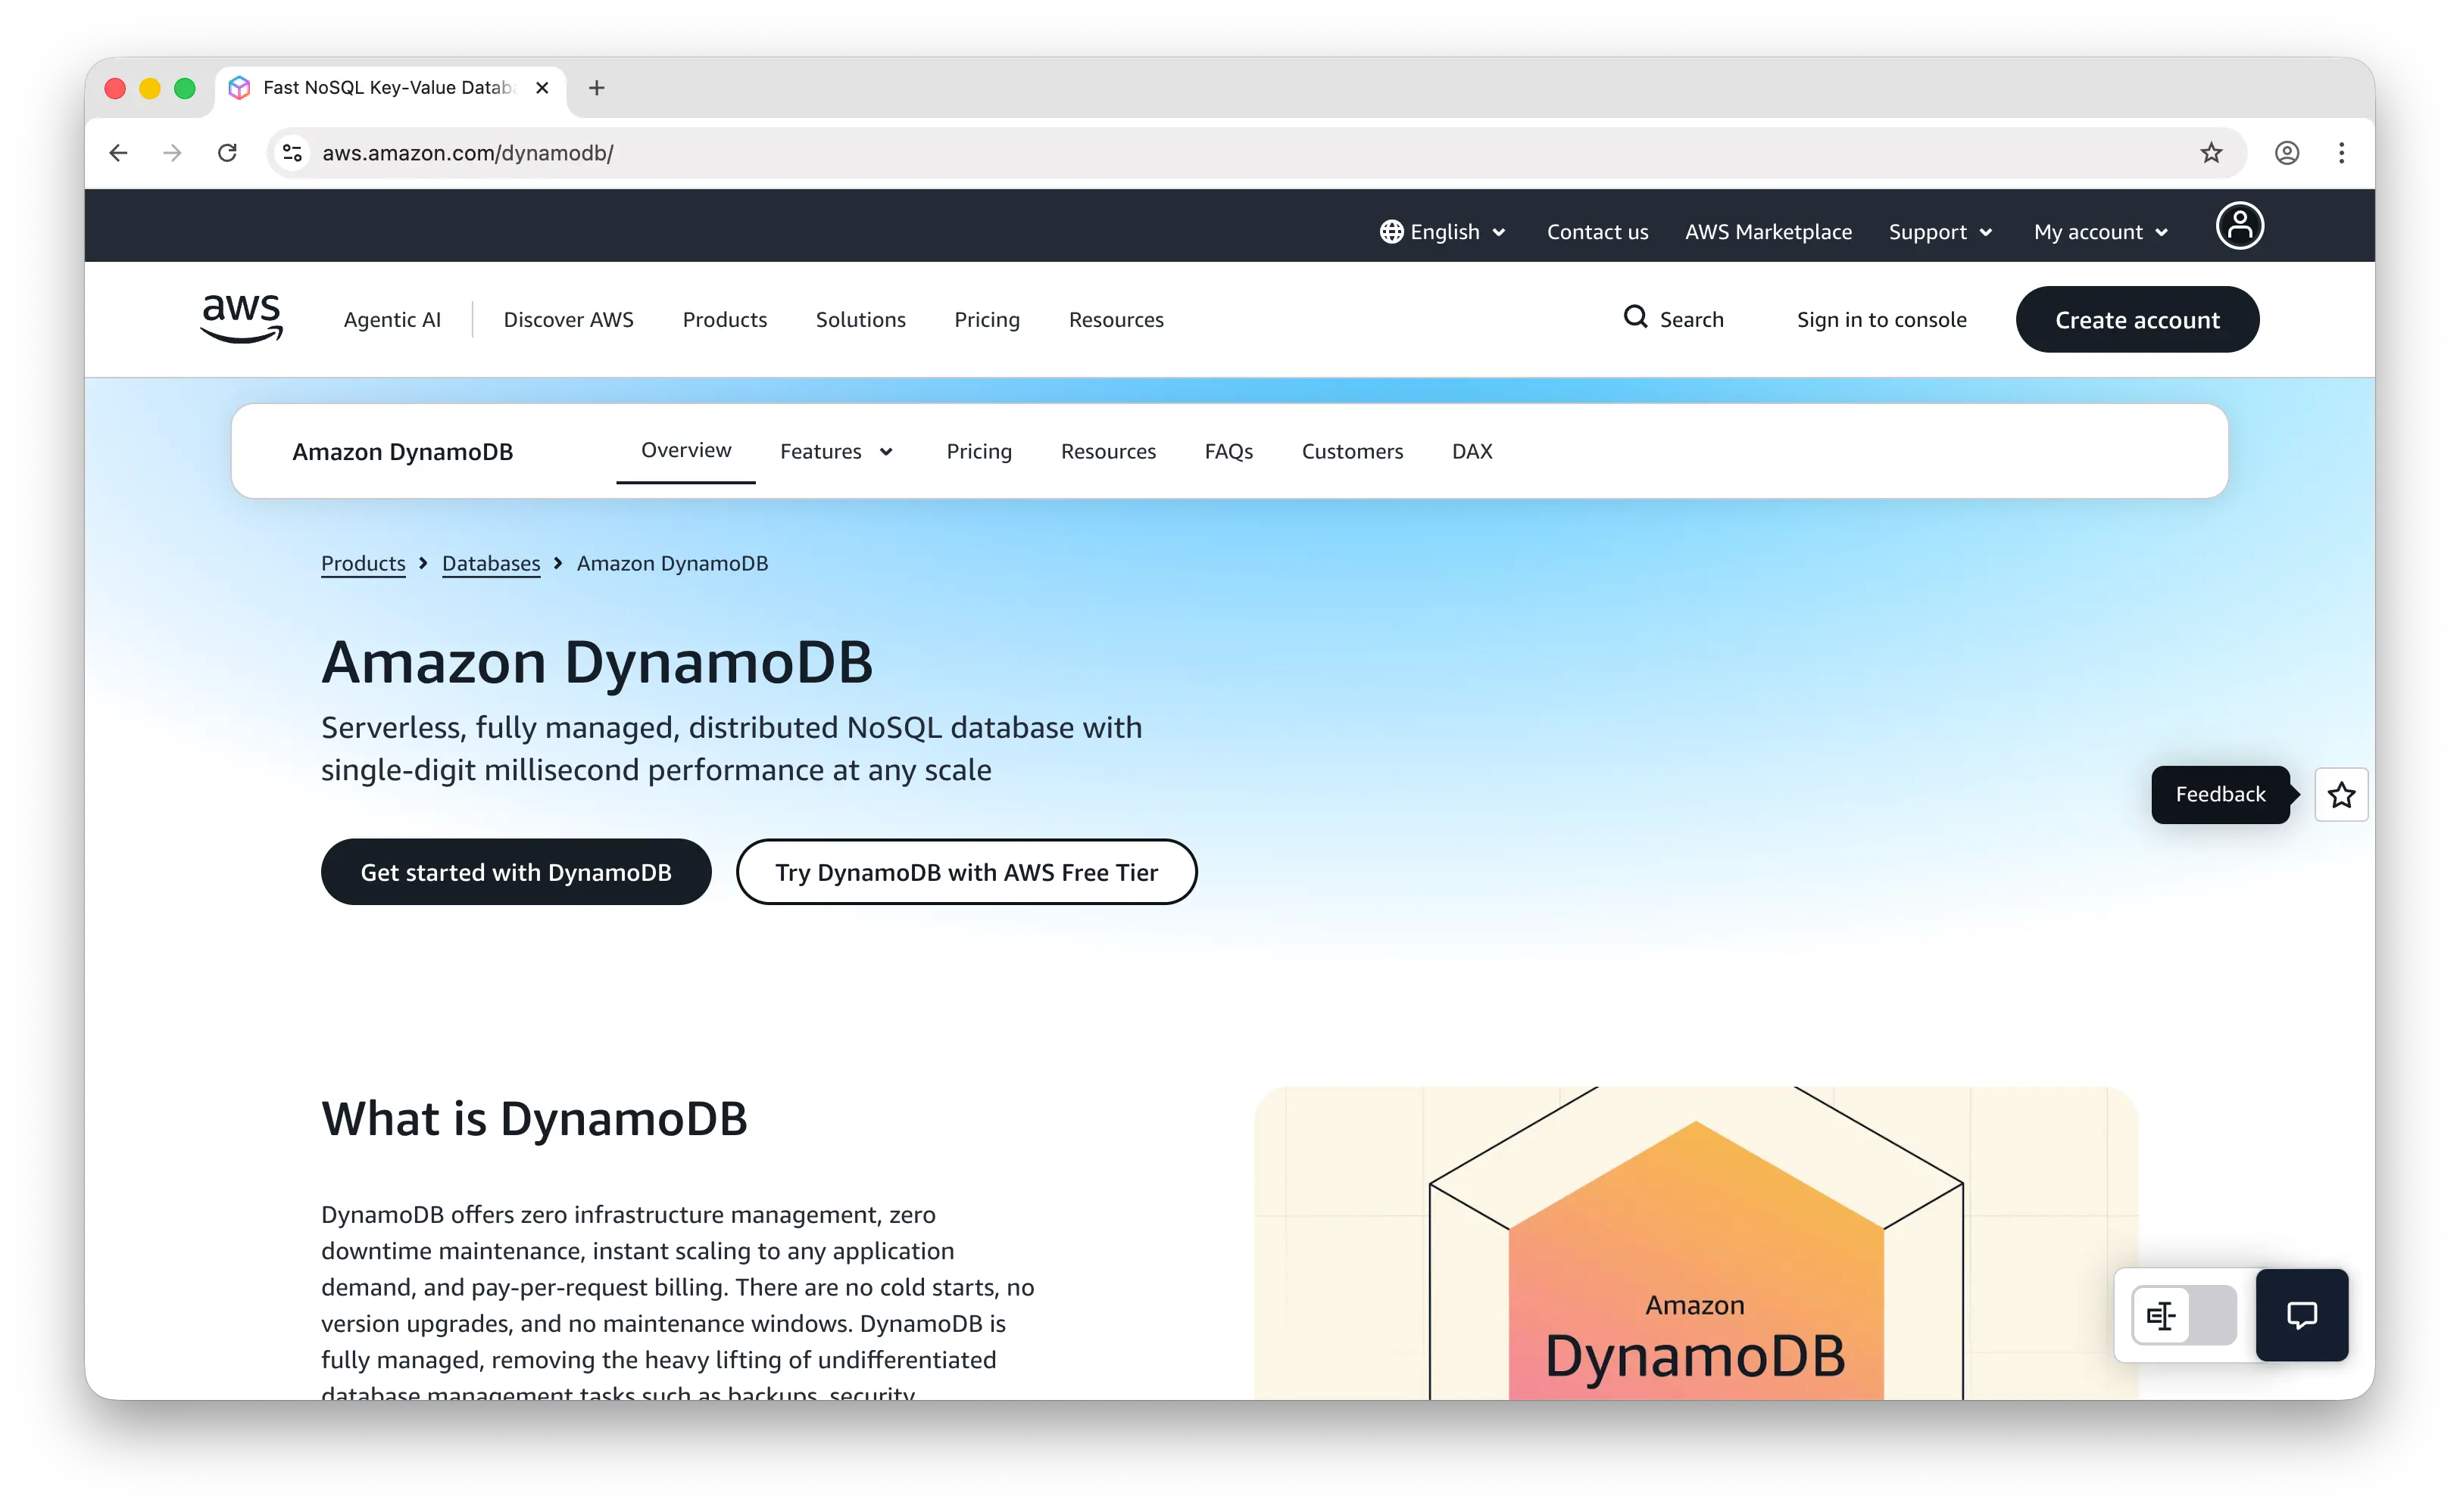The width and height of the screenshot is (2460, 1512).
Task: Click inside the browser address bar
Action: [701, 152]
